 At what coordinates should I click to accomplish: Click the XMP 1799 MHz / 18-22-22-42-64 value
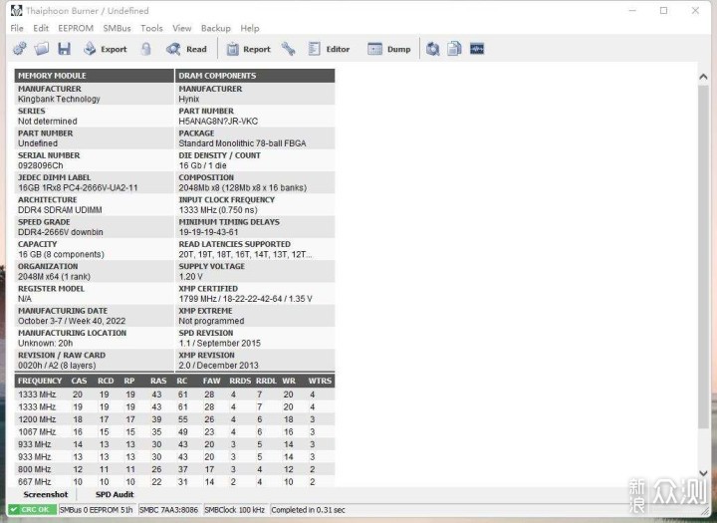click(x=246, y=299)
